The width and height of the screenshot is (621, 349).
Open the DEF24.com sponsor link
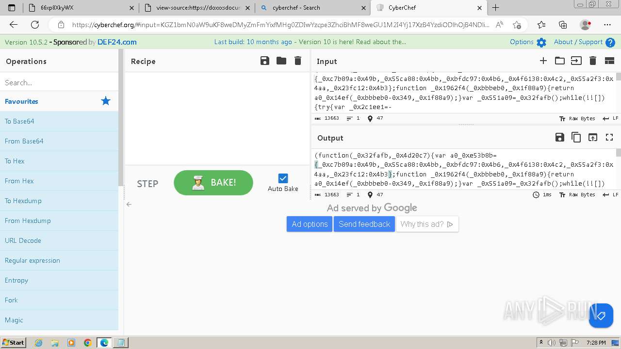tap(117, 42)
